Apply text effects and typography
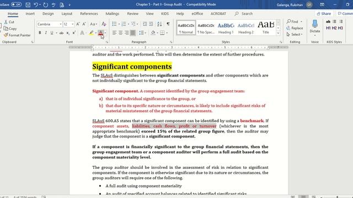The height and width of the screenshot is (198, 353). tap(82, 33)
